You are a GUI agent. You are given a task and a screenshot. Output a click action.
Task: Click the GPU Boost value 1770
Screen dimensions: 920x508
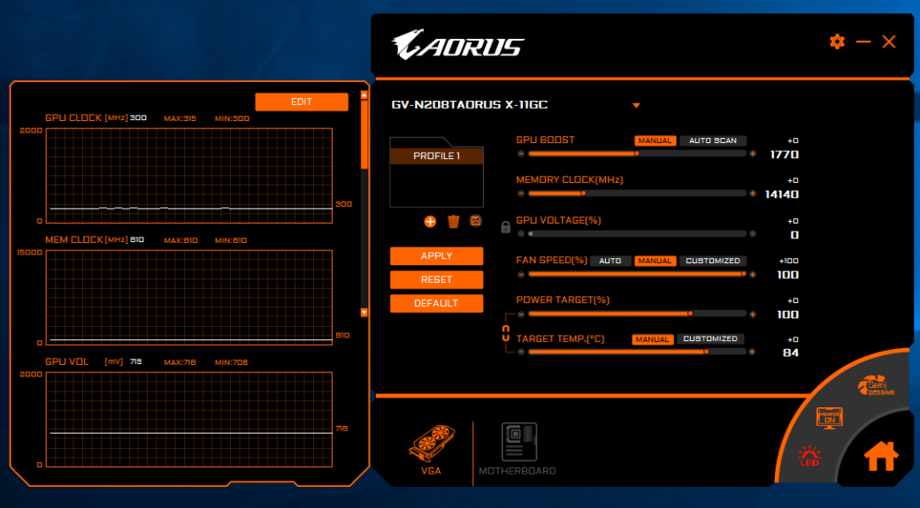click(784, 155)
